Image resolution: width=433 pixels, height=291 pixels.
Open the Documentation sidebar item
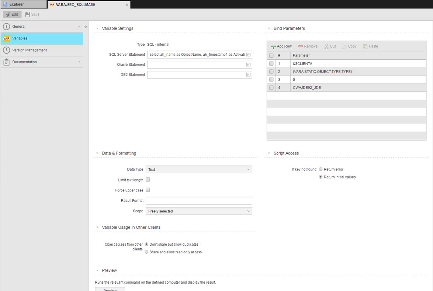coord(25,62)
